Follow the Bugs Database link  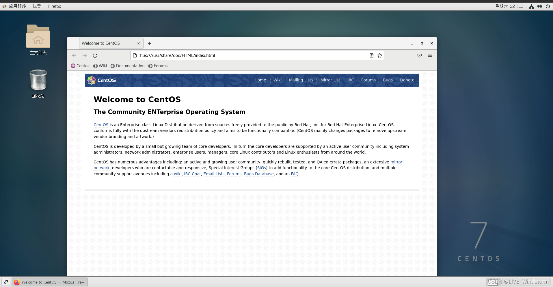coord(259,174)
